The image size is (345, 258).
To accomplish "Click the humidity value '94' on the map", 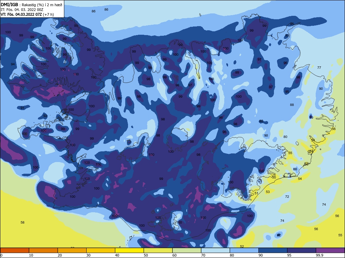I will click(x=13, y=64).
